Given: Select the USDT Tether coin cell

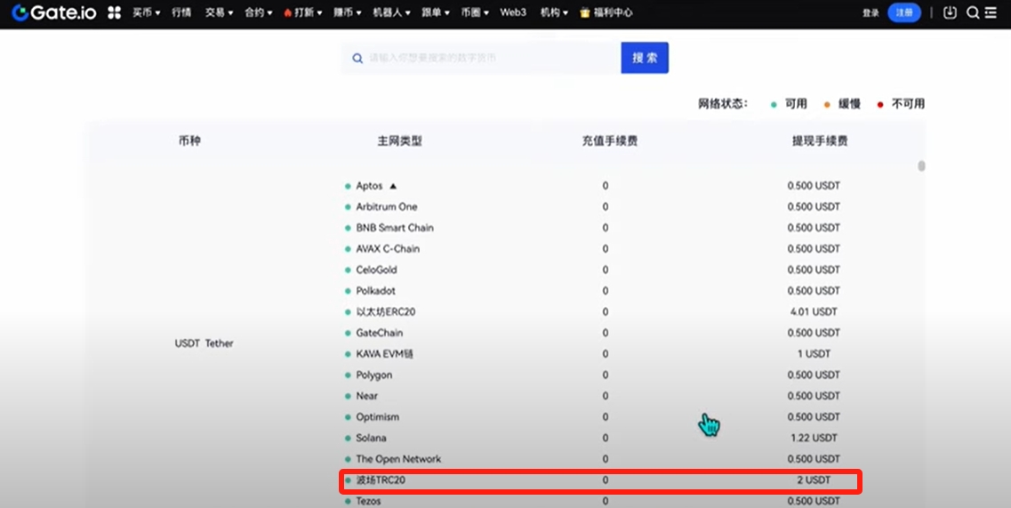Looking at the screenshot, I should (204, 343).
